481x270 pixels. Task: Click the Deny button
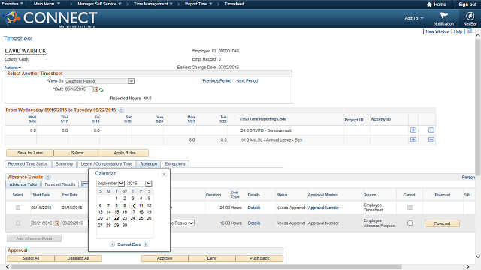(212, 258)
